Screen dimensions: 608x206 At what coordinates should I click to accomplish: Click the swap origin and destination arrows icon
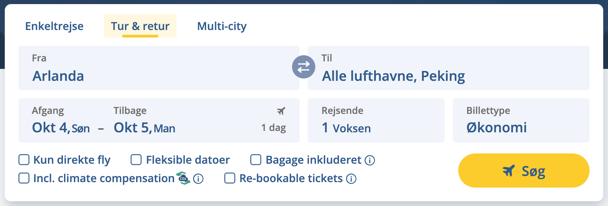(x=304, y=67)
